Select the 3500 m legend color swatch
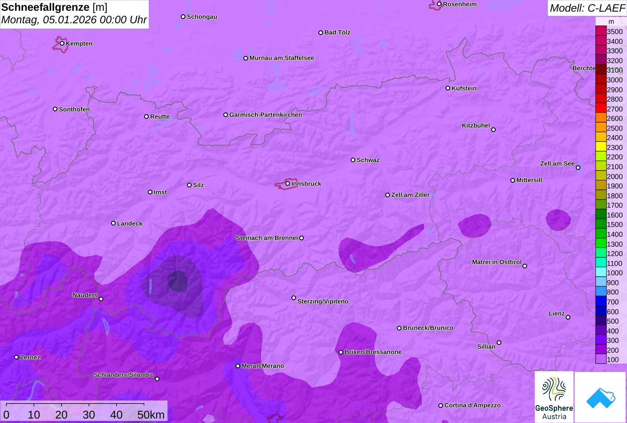This screenshot has width=627, height=423. tap(601, 31)
